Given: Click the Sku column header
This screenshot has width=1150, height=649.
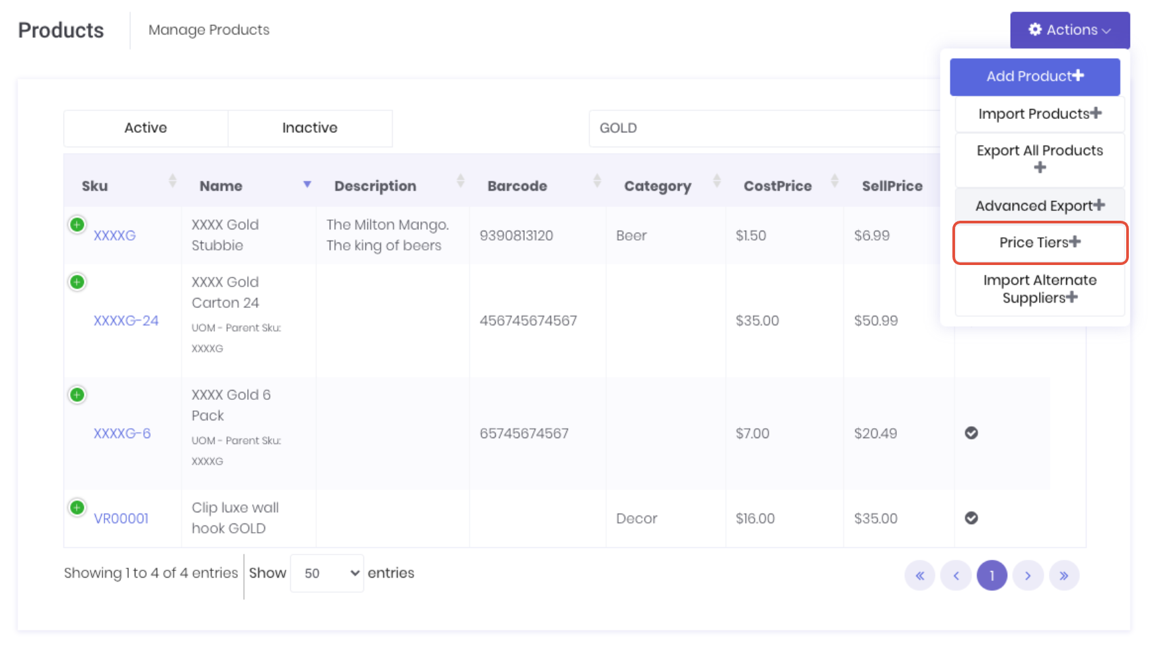Looking at the screenshot, I should point(123,180).
